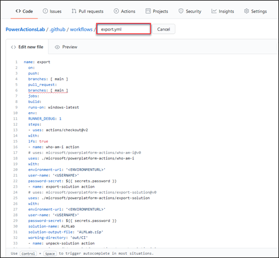The height and width of the screenshot is (258, 279).
Task: Click the Projects board icon
Action: pyautogui.click(x=148, y=11)
